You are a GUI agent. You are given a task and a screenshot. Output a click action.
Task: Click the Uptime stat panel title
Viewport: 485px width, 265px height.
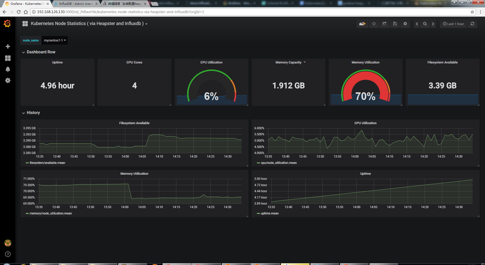57,62
